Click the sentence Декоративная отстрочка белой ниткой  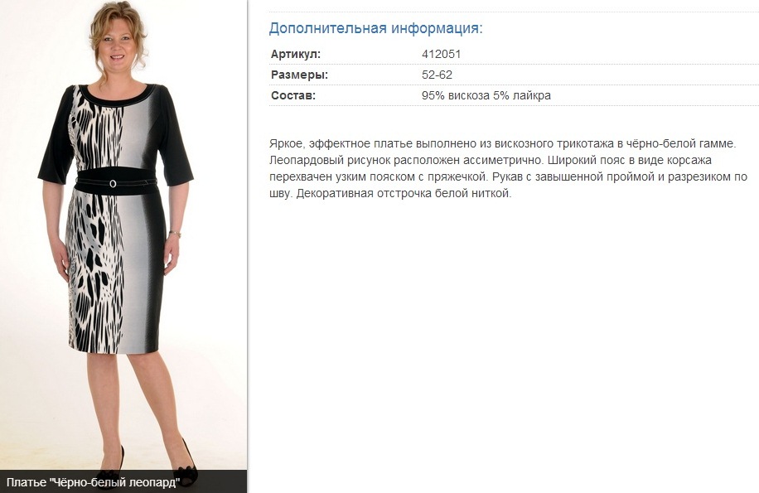(404, 193)
